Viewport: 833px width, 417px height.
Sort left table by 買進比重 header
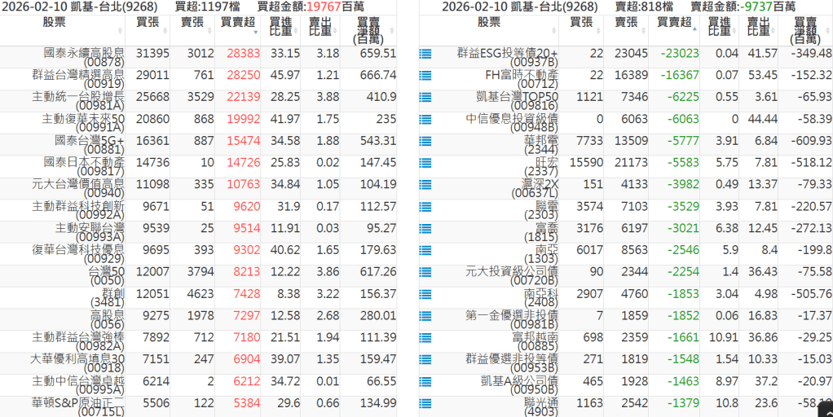[280, 27]
